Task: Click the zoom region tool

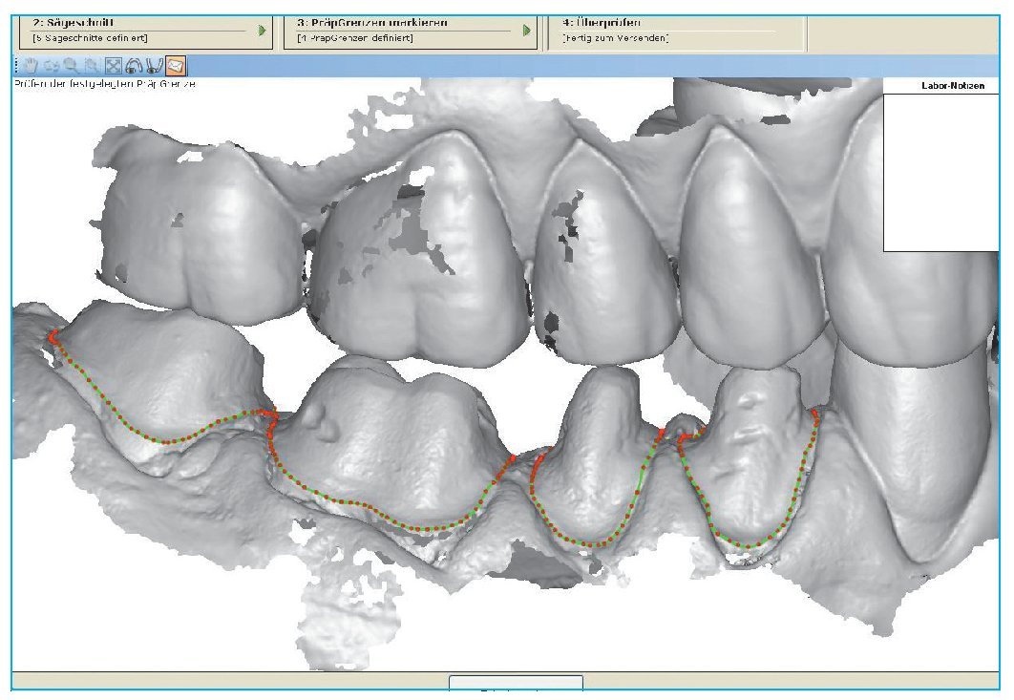Action: (x=93, y=67)
